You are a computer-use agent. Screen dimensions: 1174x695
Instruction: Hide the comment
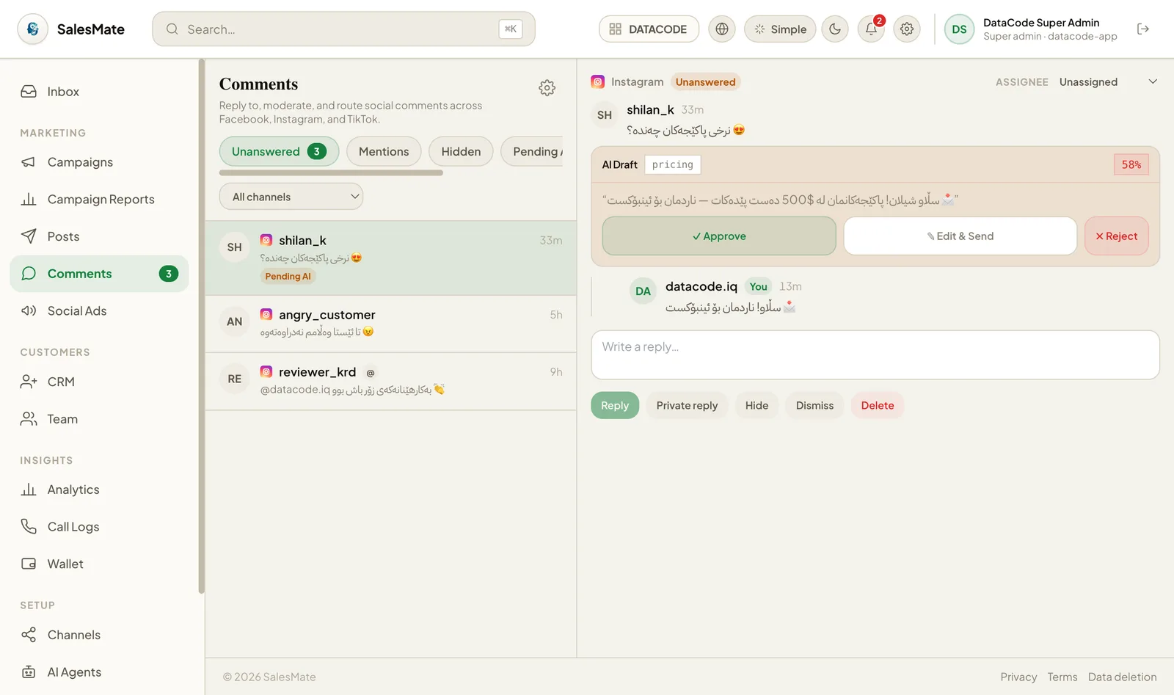756,406
